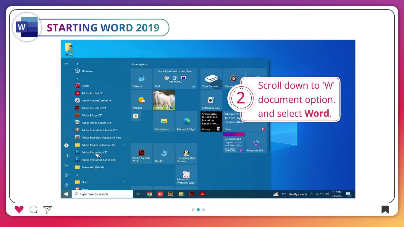This screenshot has height=227, width=404.
Task: Open the Microsoft Windows Logo tile
Action: point(186,175)
